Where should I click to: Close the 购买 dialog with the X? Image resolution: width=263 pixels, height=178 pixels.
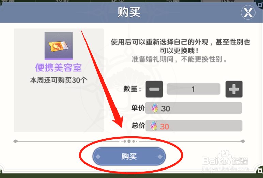(248, 12)
